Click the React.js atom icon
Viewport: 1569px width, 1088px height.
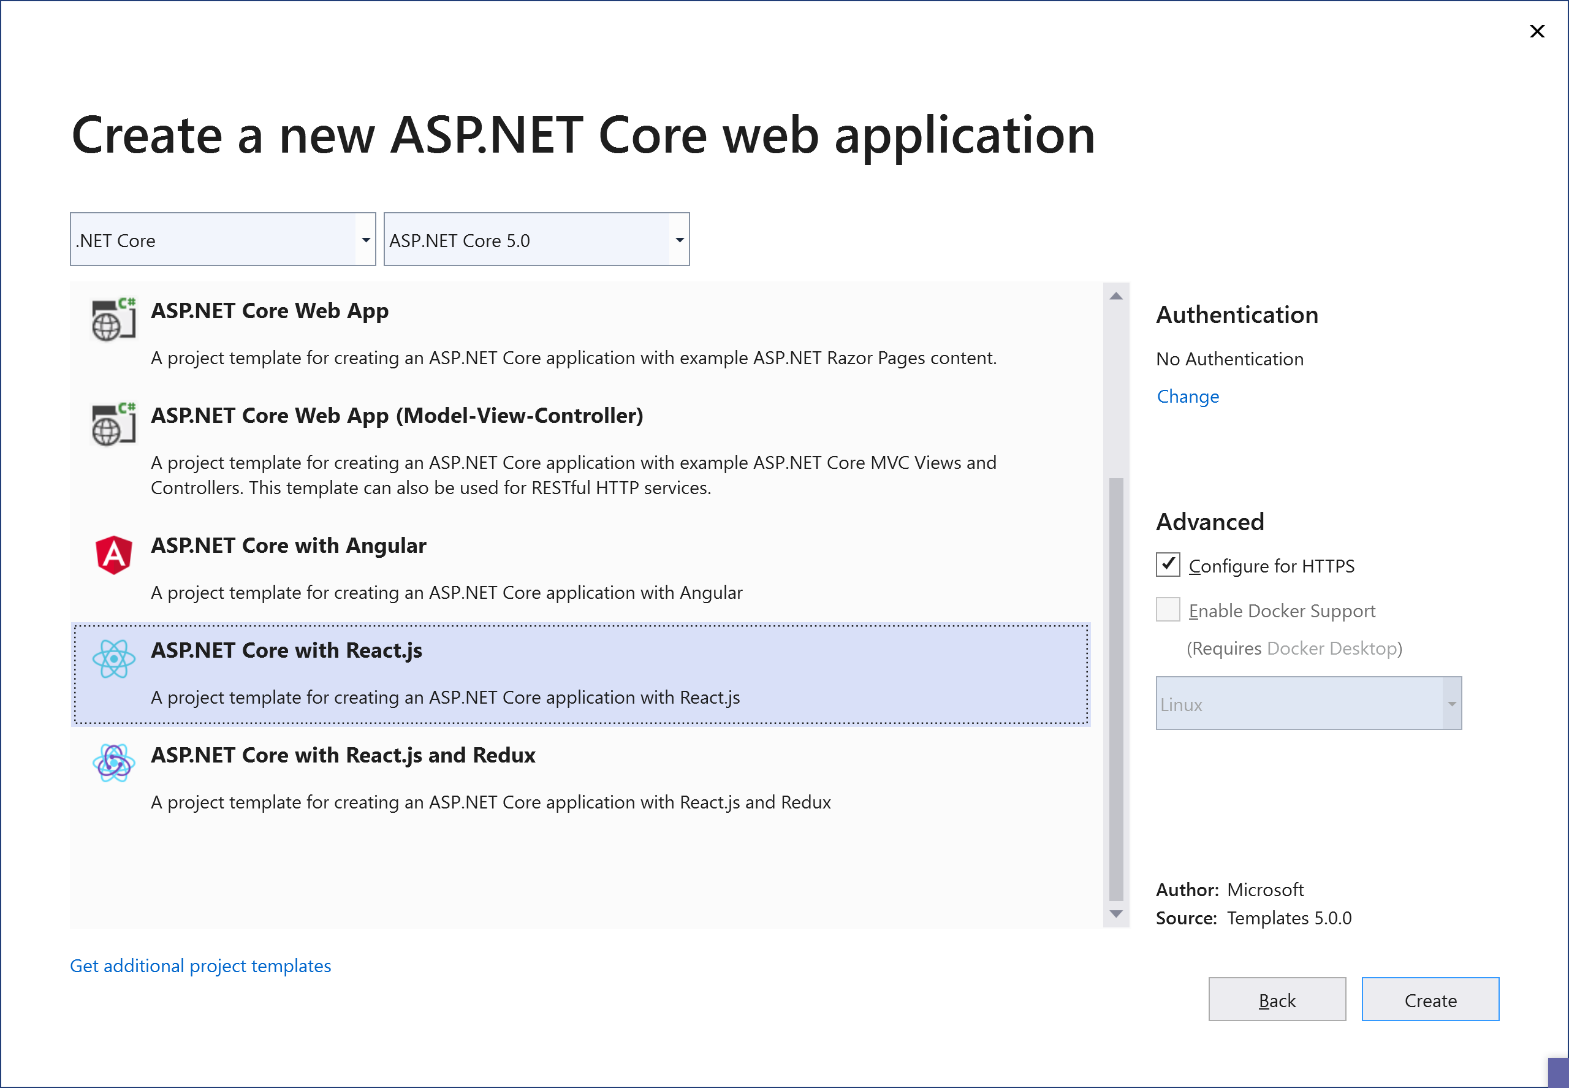point(113,658)
